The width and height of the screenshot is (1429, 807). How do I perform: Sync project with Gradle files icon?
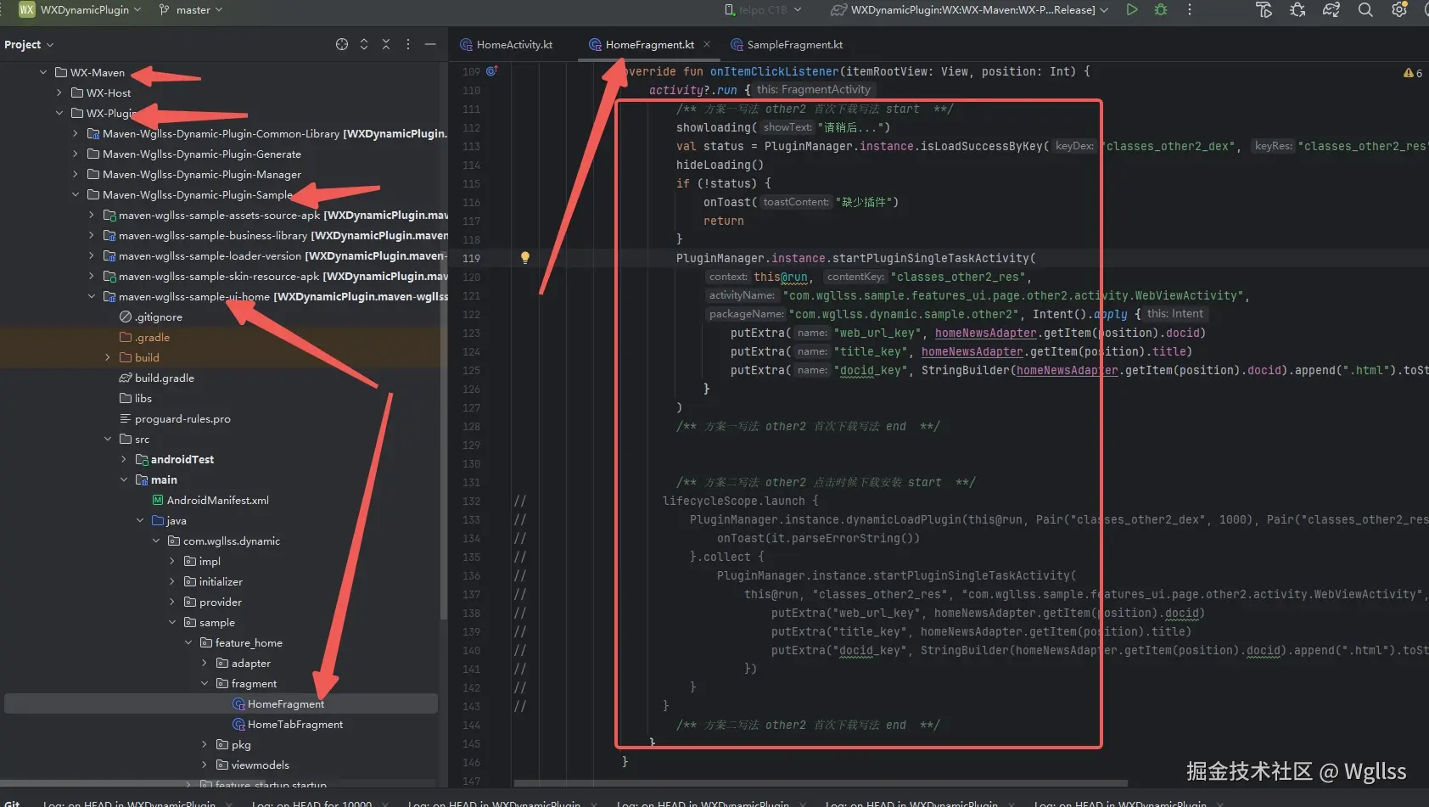coord(1331,10)
